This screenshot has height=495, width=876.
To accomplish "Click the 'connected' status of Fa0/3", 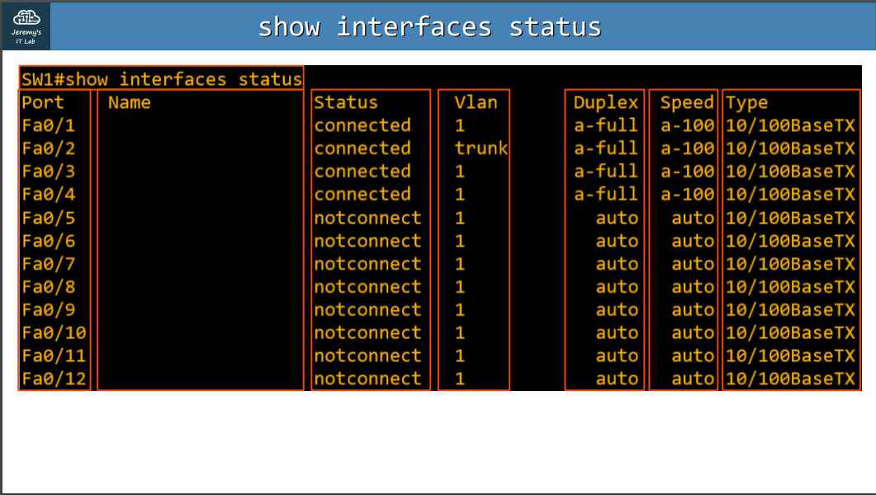I will (x=362, y=172).
